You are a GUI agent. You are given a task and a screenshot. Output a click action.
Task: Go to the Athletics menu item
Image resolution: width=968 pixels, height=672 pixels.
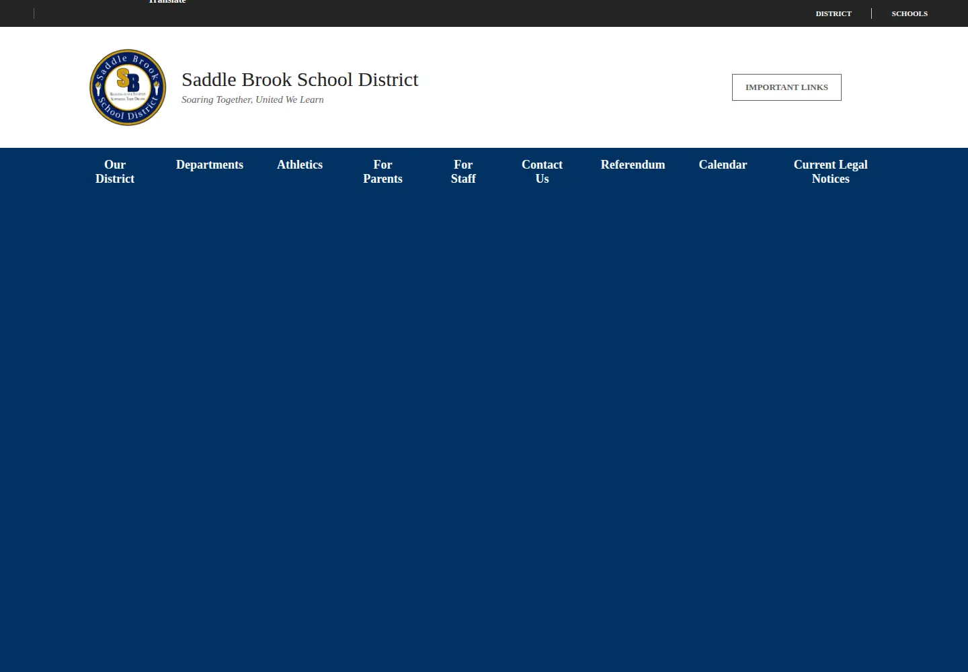pyautogui.click(x=300, y=165)
